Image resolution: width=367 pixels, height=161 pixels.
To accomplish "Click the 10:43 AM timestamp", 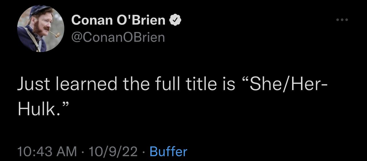I will pos(47,151).
